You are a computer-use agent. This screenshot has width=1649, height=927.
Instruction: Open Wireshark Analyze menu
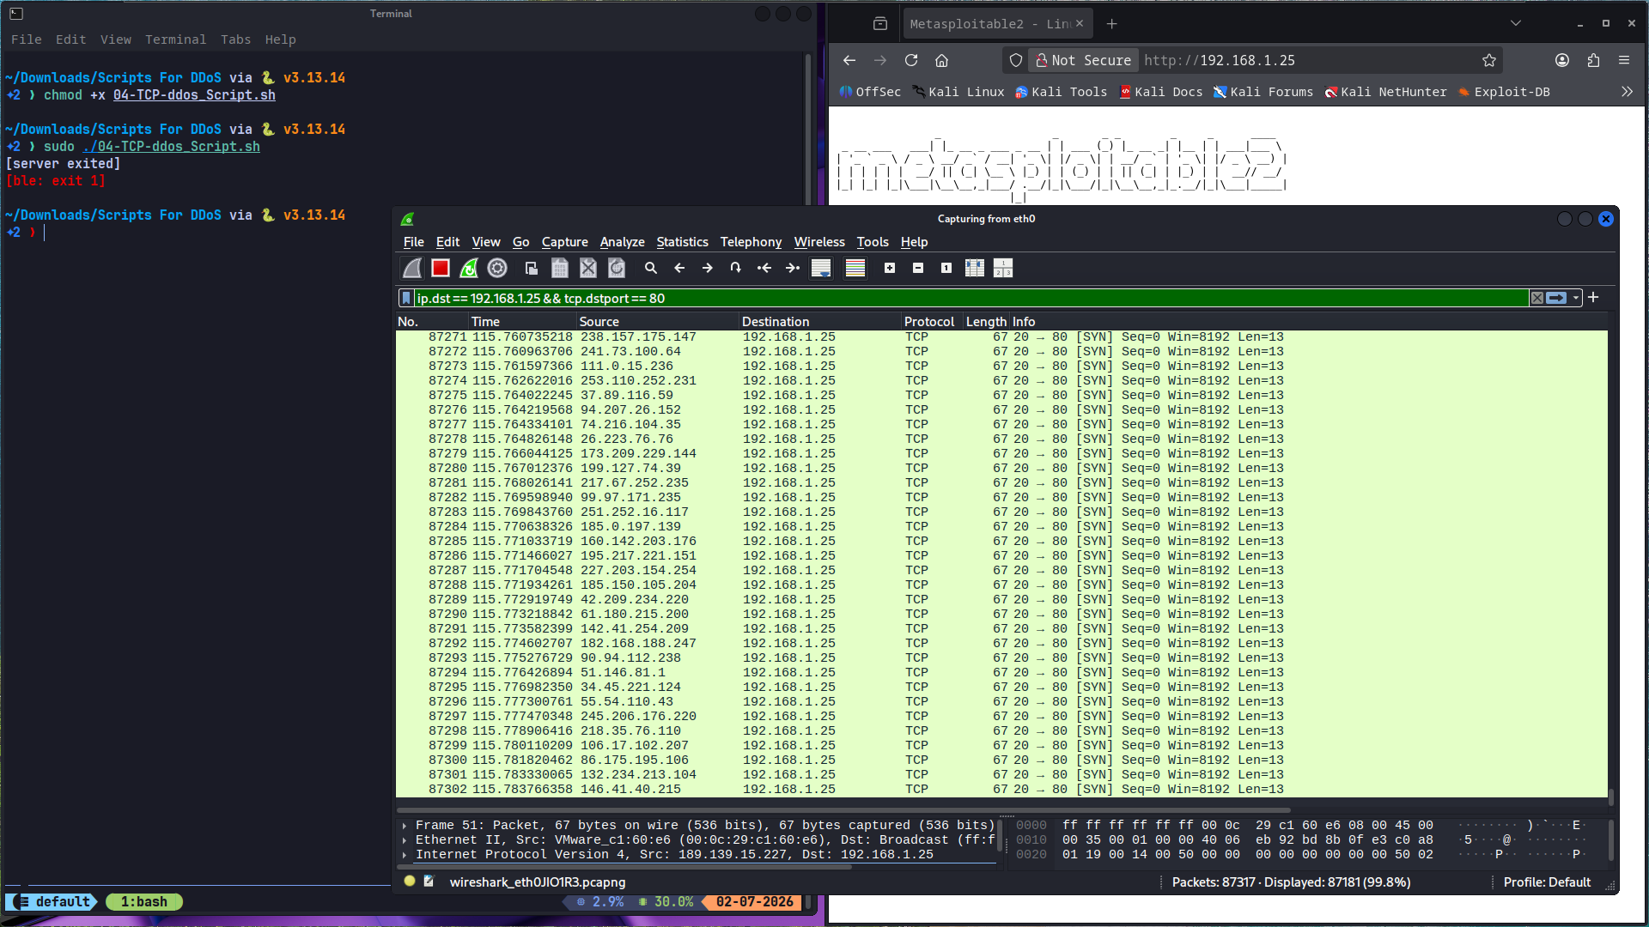623,243
